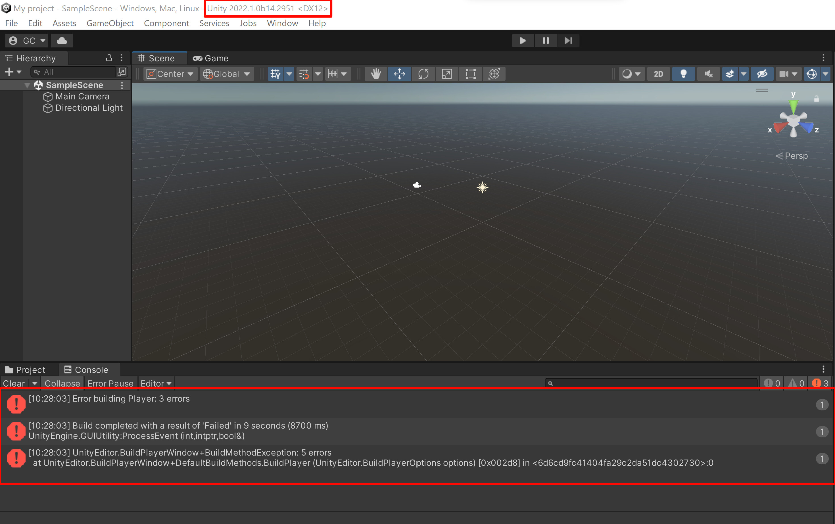Open the GameObject menu

(110, 23)
